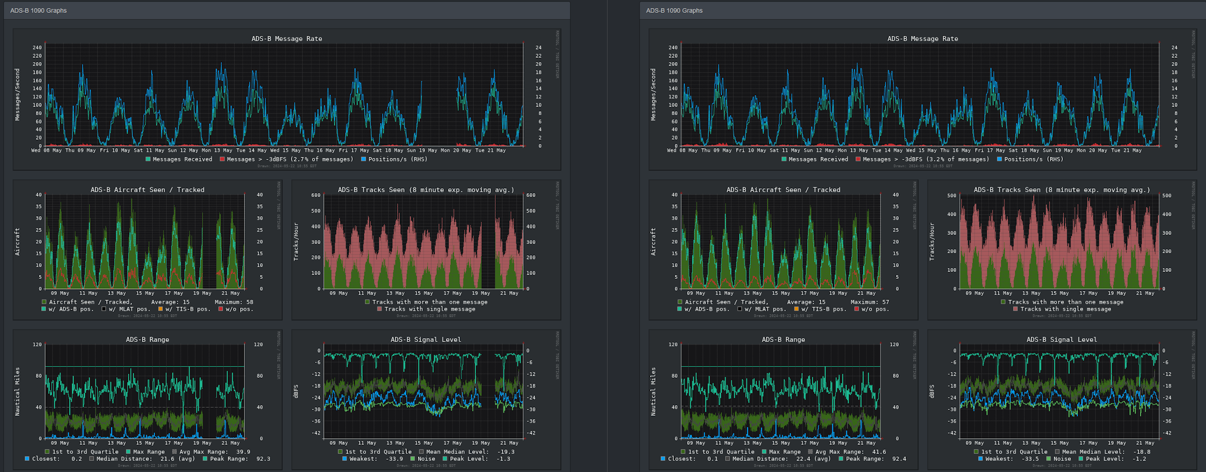
Task: Select the 'Peak Level: -1.2' value
Action: point(1116,459)
